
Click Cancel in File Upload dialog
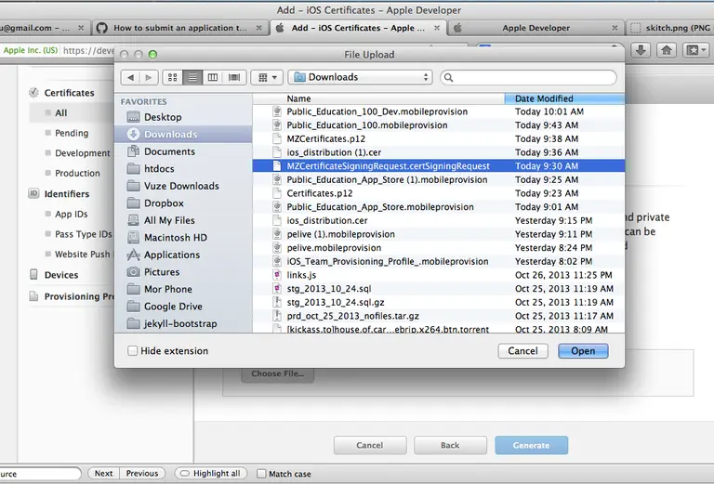[x=522, y=351]
